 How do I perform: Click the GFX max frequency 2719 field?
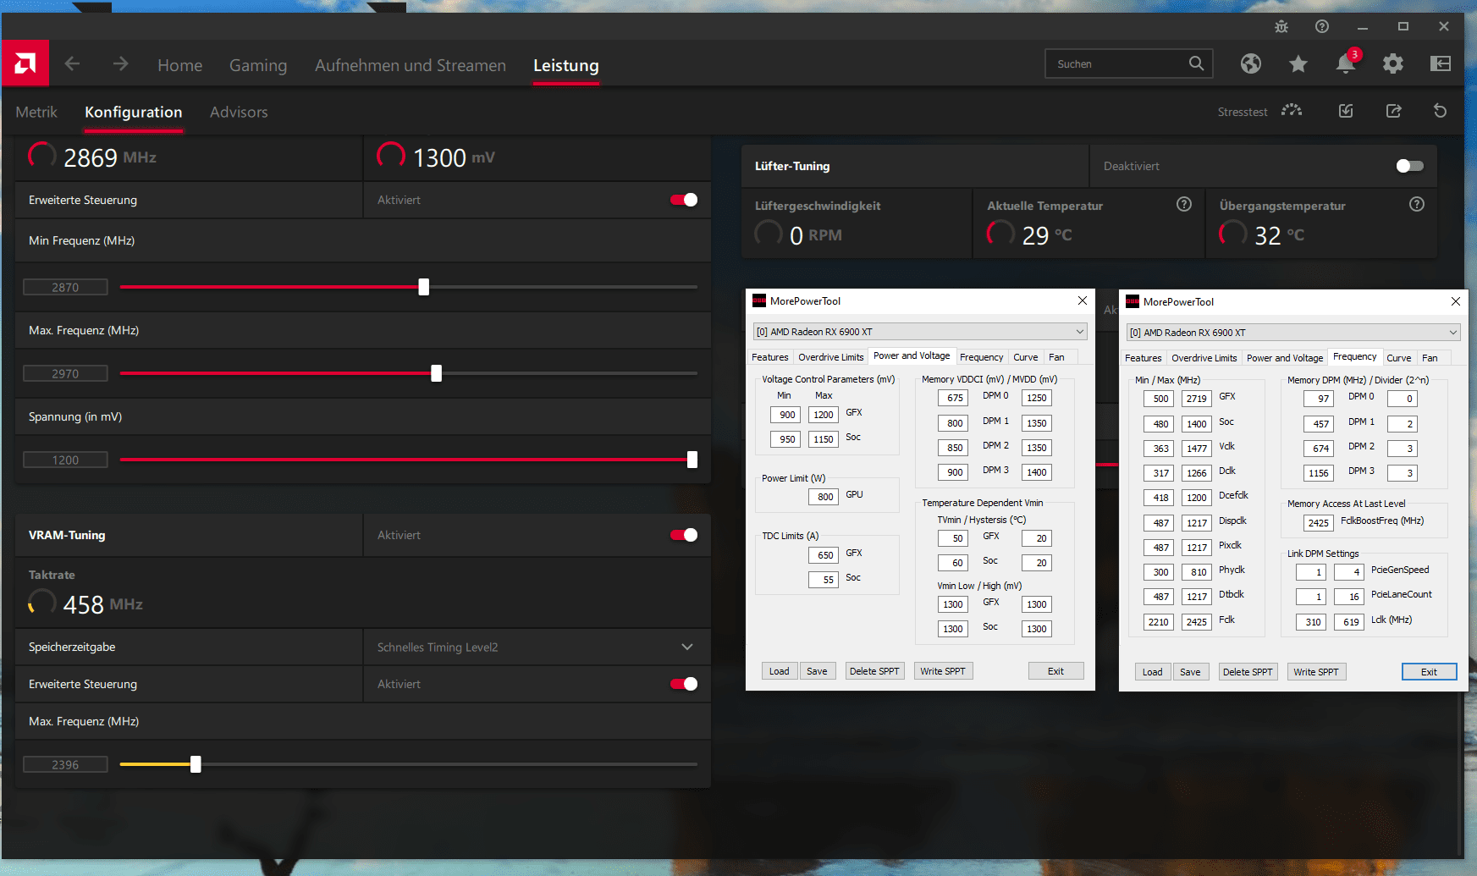click(1197, 399)
